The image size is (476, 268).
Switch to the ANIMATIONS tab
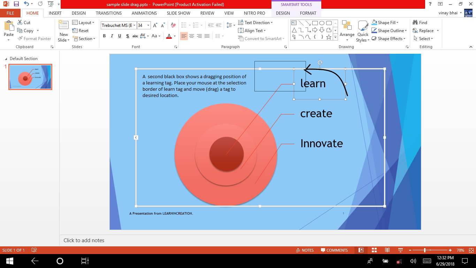point(144,13)
